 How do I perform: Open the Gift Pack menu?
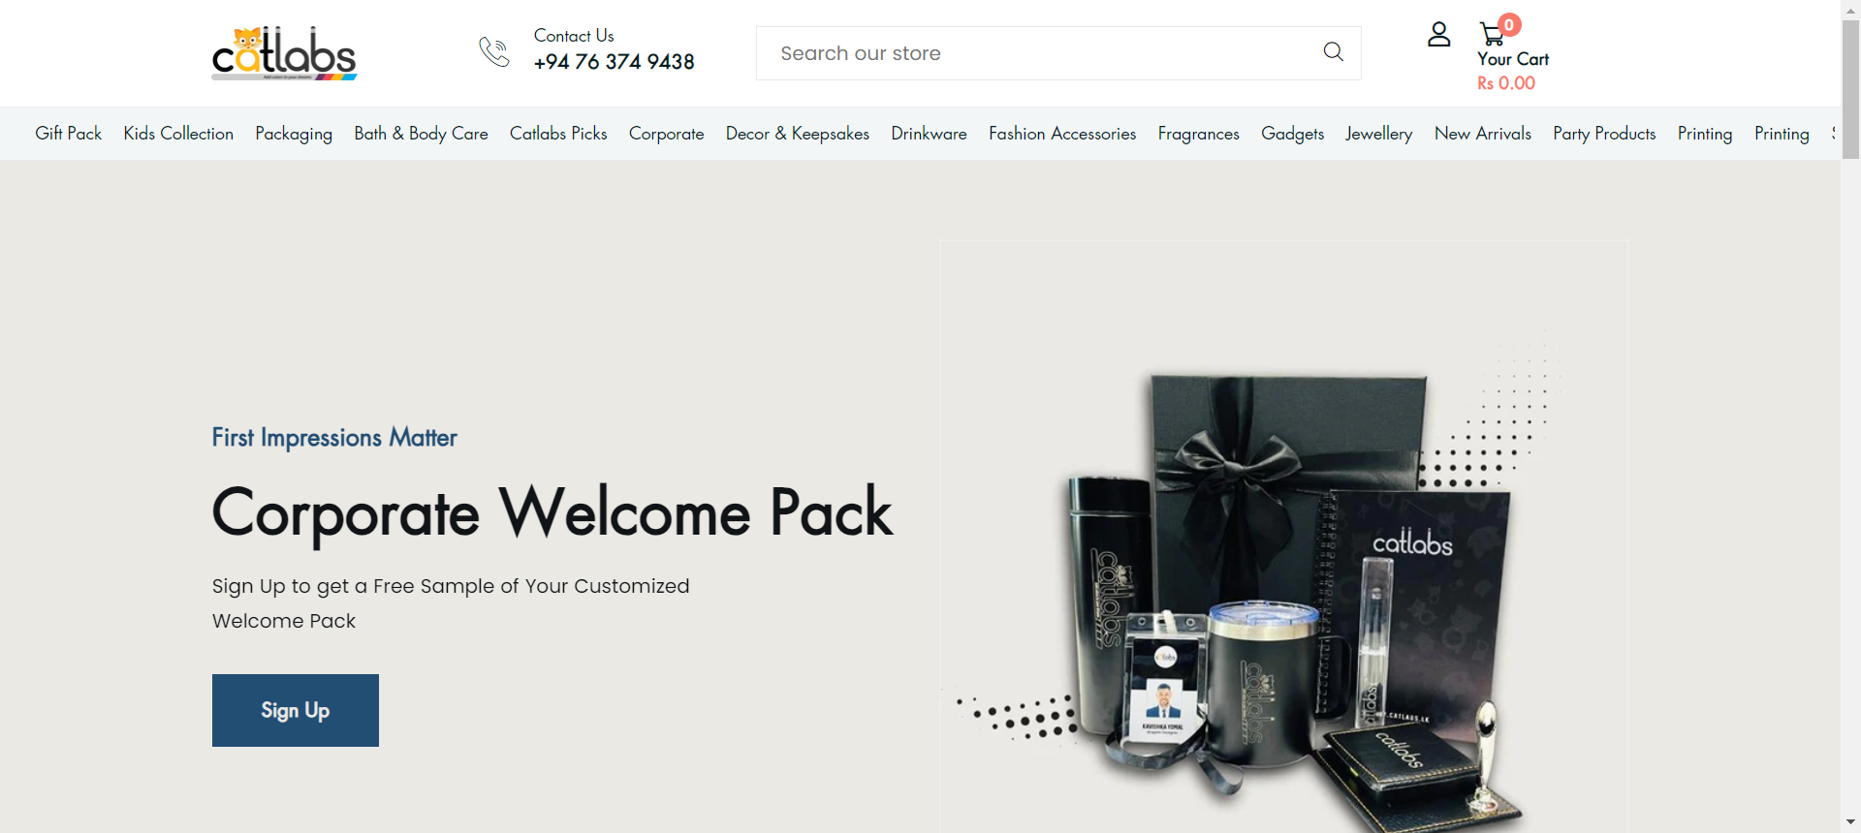click(x=69, y=134)
